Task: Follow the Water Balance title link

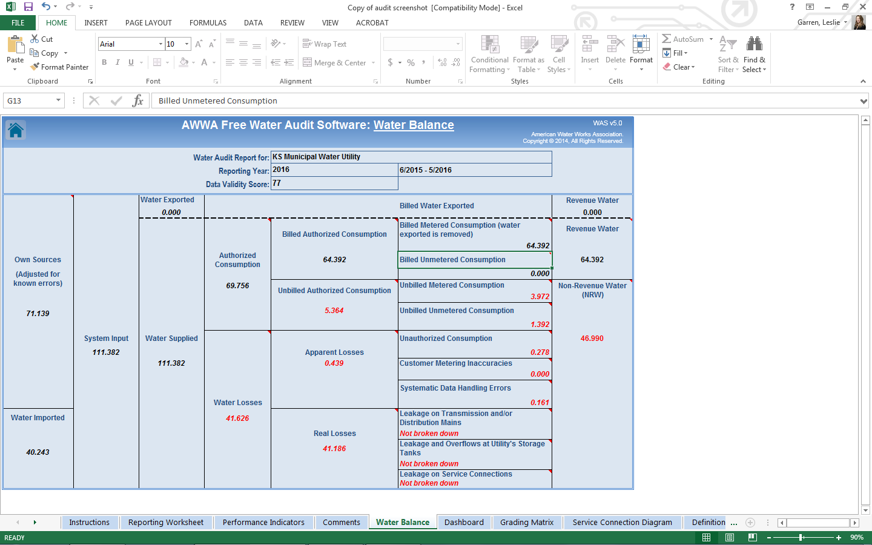Action: pyautogui.click(x=414, y=125)
